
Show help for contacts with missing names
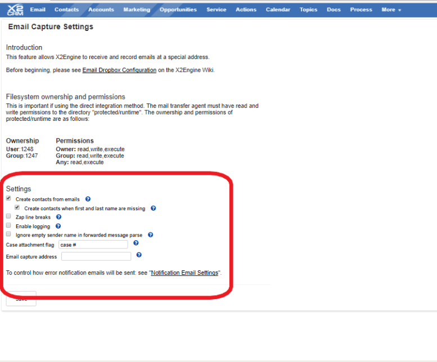tap(154, 209)
